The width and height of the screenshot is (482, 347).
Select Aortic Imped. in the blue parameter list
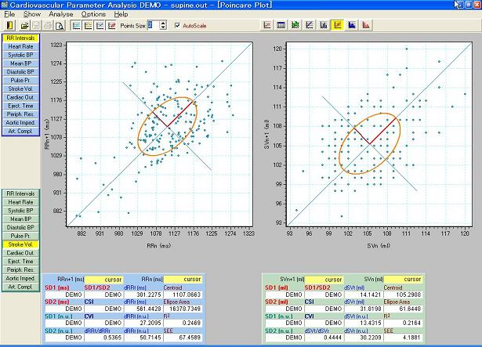coord(20,123)
